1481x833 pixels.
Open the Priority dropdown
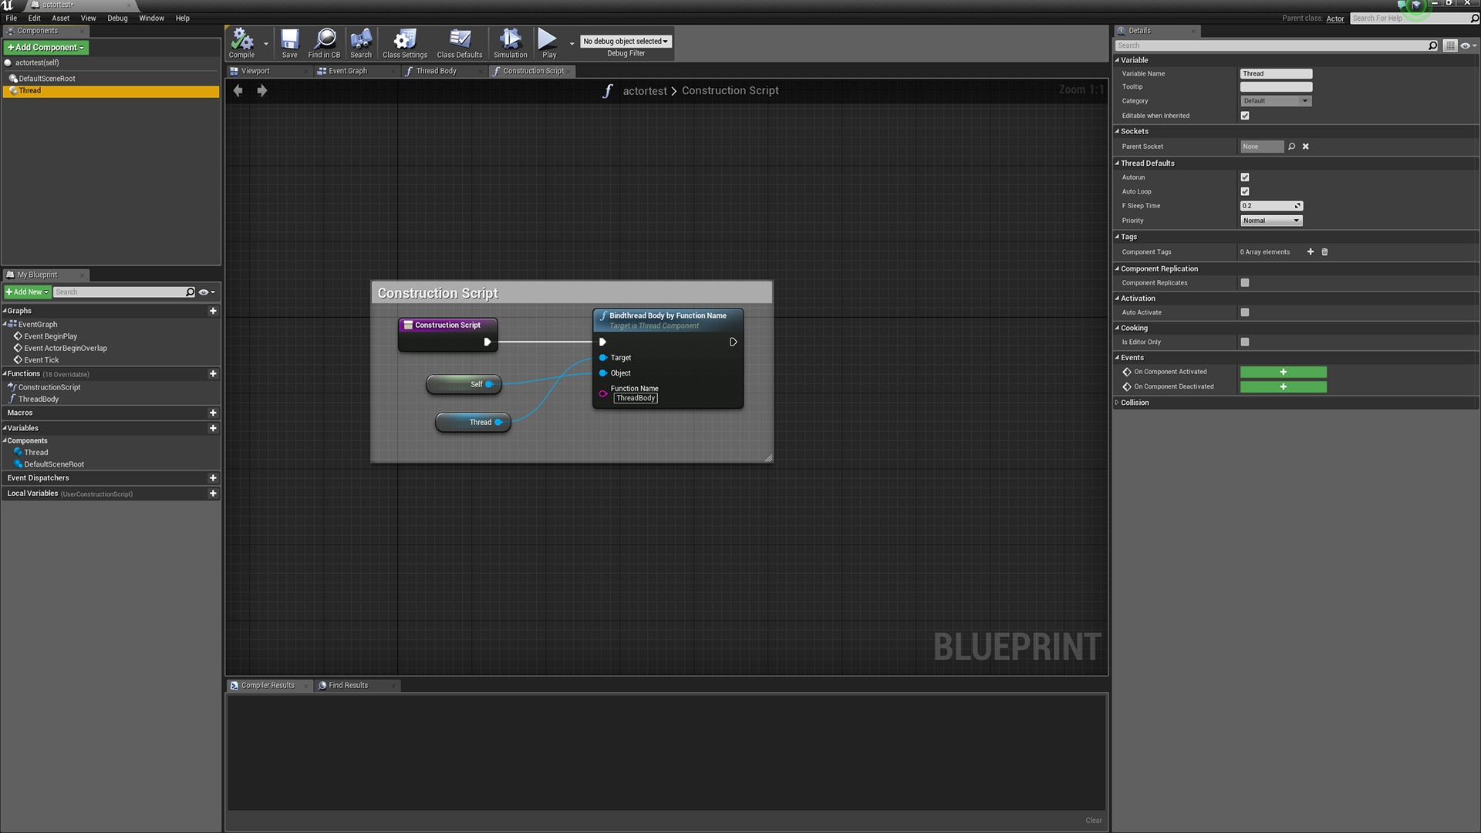[1270, 221]
